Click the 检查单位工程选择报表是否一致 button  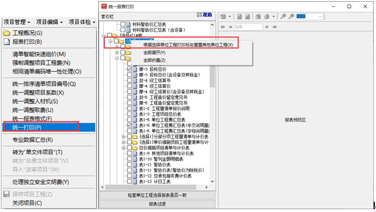(x=157, y=195)
